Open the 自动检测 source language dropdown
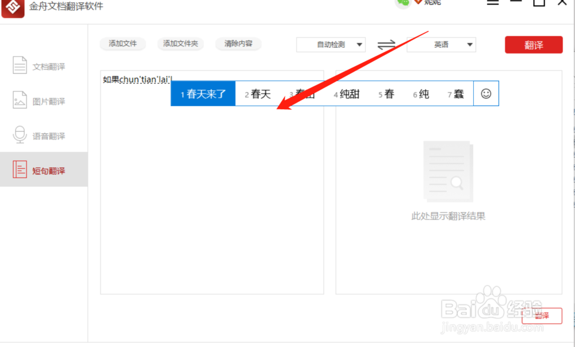Screen dimensions: 575x347 pyautogui.click(x=331, y=45)
